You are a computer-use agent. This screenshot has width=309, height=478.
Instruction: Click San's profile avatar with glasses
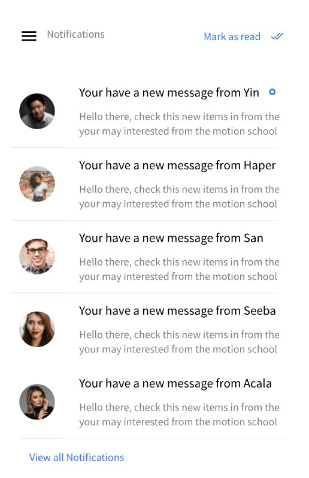pyautogui.click(x=37, y=257)
